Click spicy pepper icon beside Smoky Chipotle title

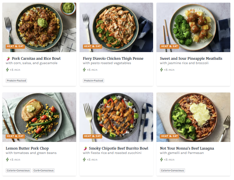[x=85, y=148]
